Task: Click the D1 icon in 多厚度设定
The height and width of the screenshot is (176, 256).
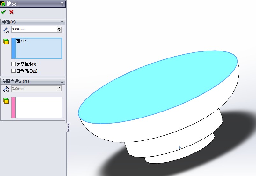Action: pos(6,89)
